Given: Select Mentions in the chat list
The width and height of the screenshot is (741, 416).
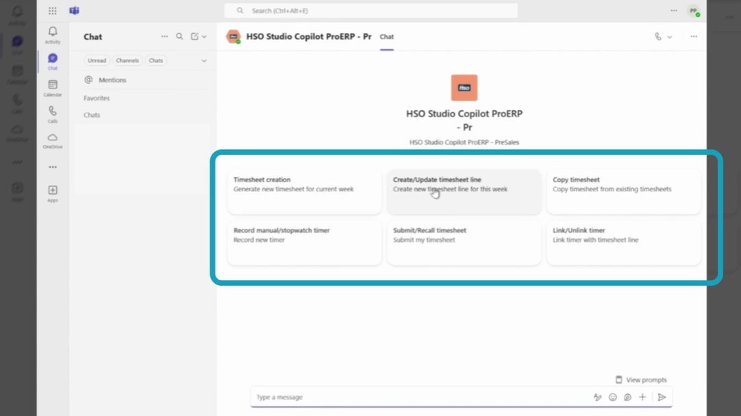Looking at the screenshot, I should click(112, 80).
